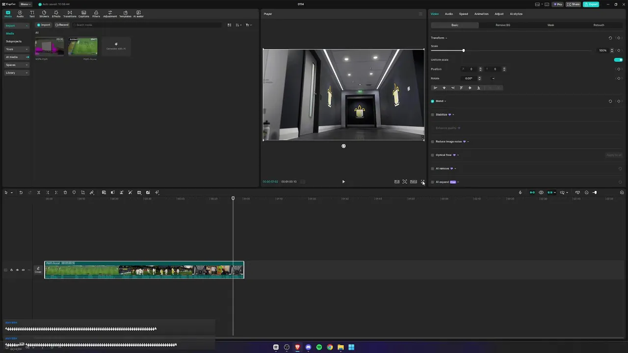Open the Stickers panel

coord(44,14)
